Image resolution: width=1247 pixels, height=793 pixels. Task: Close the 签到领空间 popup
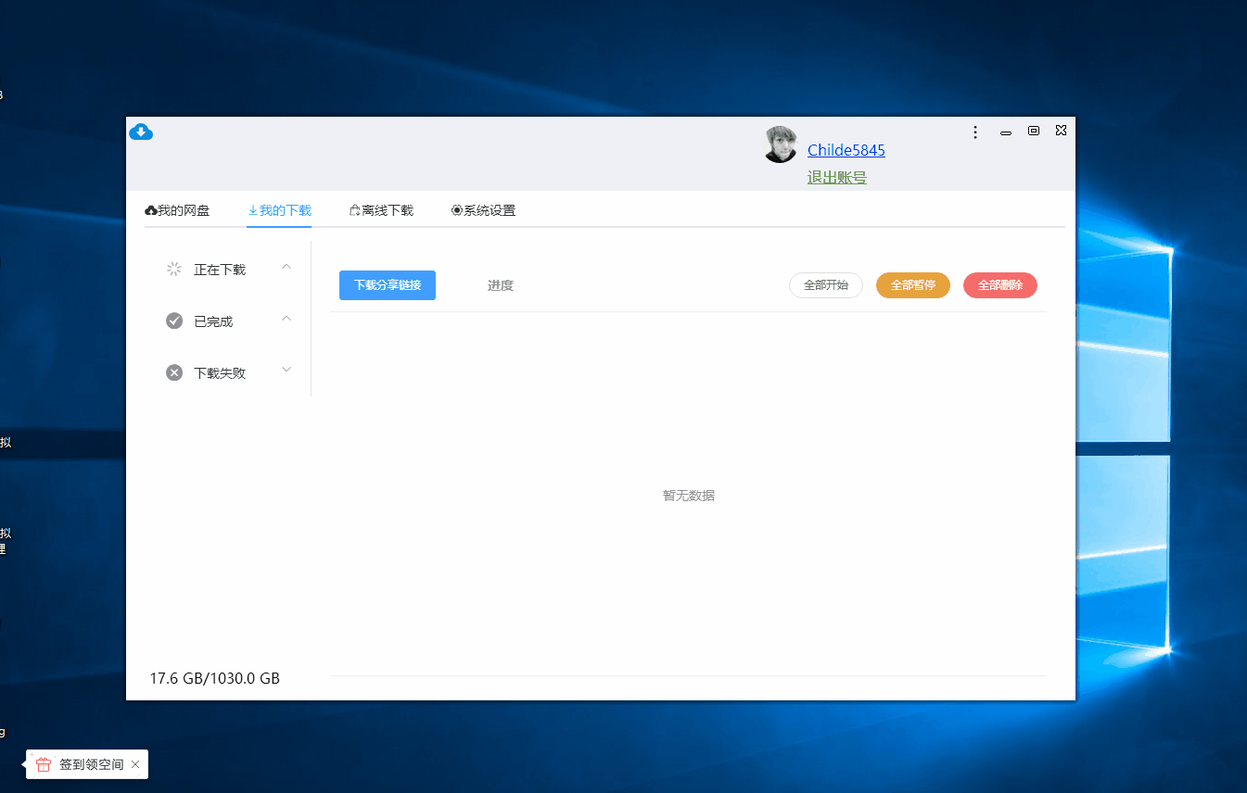(x=135, y=764)
